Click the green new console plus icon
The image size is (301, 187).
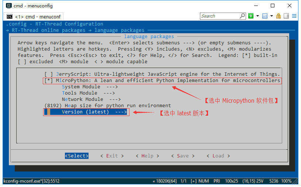[x=251, y=16]
